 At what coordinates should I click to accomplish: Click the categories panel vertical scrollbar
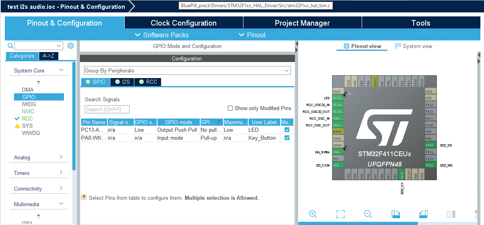coord(74,116)
